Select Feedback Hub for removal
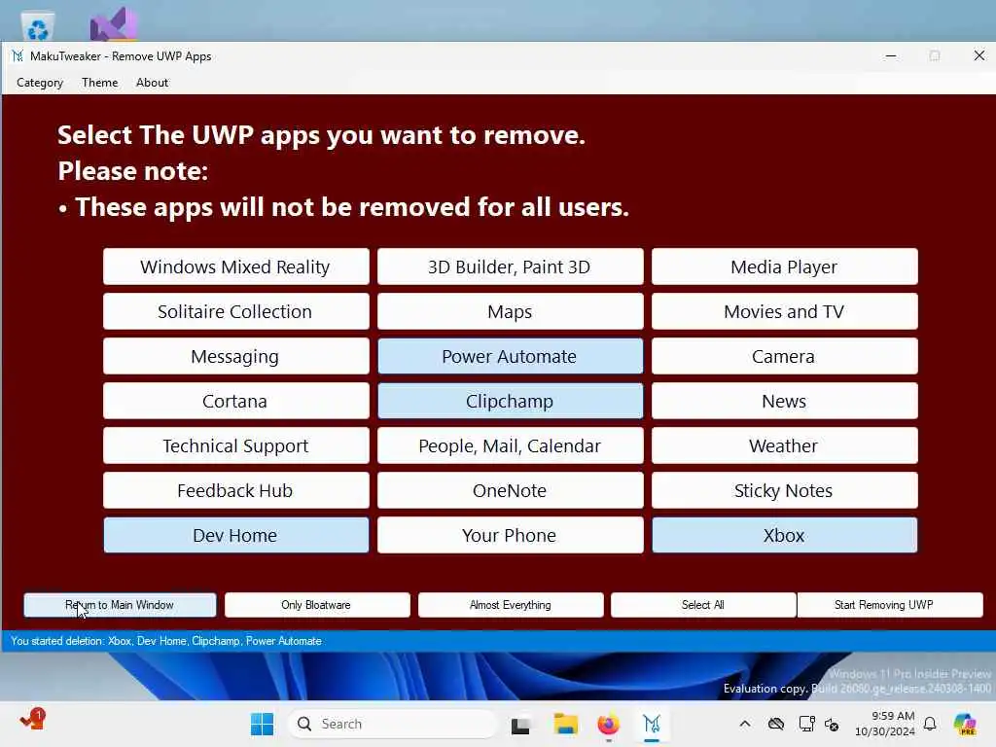The height and width of the screenshot is (747, 996). [x=235, y=490]
